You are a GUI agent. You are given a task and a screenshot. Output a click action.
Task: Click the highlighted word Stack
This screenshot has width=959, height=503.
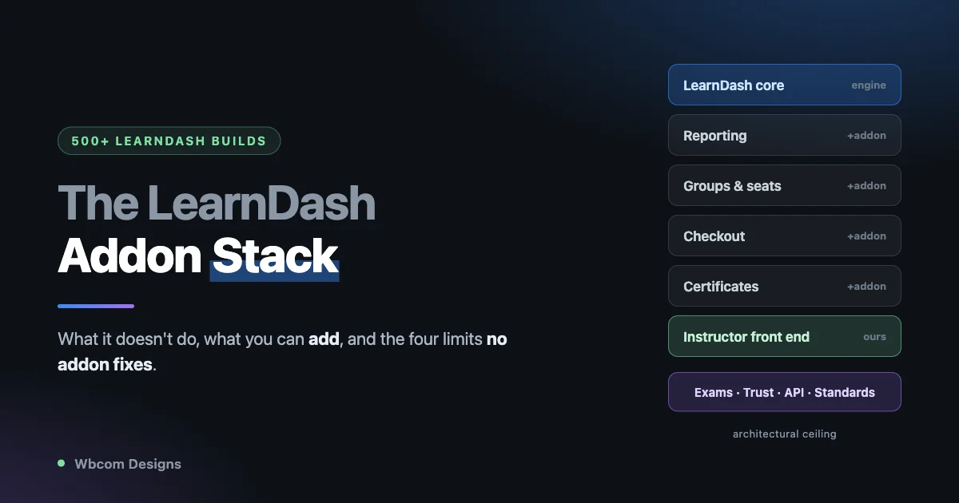tap(275, 256)
